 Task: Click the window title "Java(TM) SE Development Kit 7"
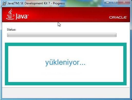click(29, 3)
